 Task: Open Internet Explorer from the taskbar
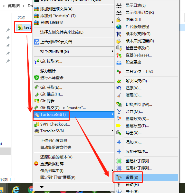16,189
